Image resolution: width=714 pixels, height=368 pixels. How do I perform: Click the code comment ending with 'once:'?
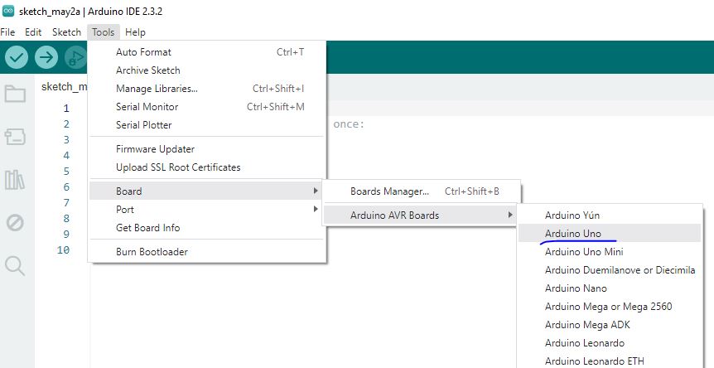coord(349,124)
